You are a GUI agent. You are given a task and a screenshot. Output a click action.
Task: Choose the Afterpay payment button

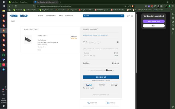(114, 85)
